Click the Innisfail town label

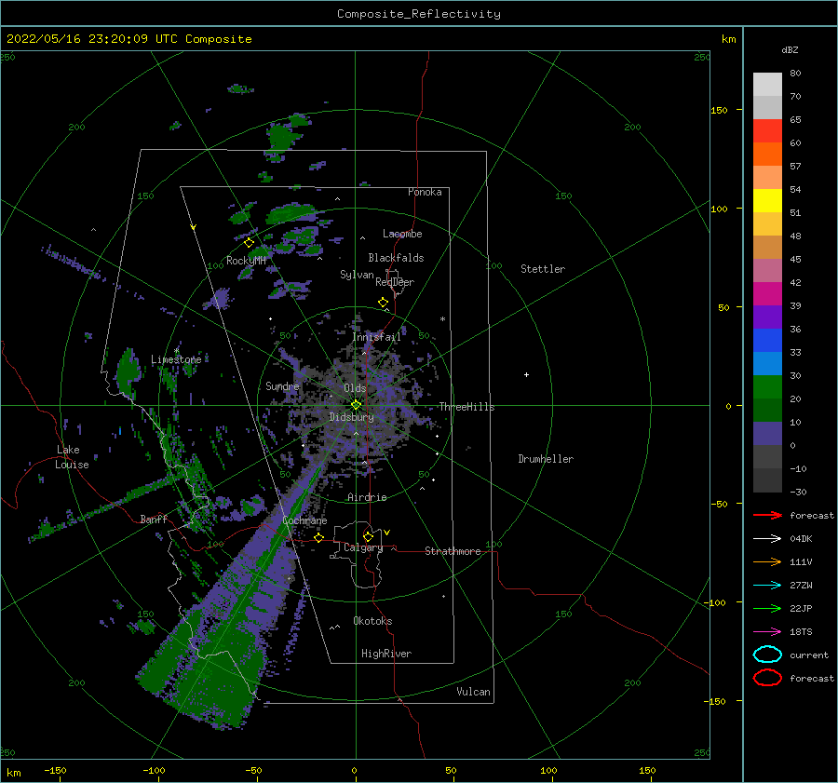tap(376, 337)
